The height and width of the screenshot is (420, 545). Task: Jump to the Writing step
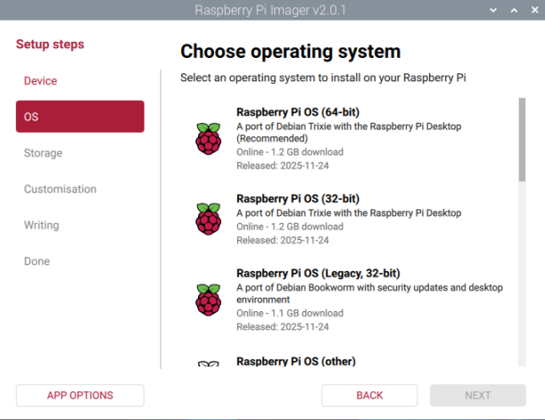click(x=41, y=226)
